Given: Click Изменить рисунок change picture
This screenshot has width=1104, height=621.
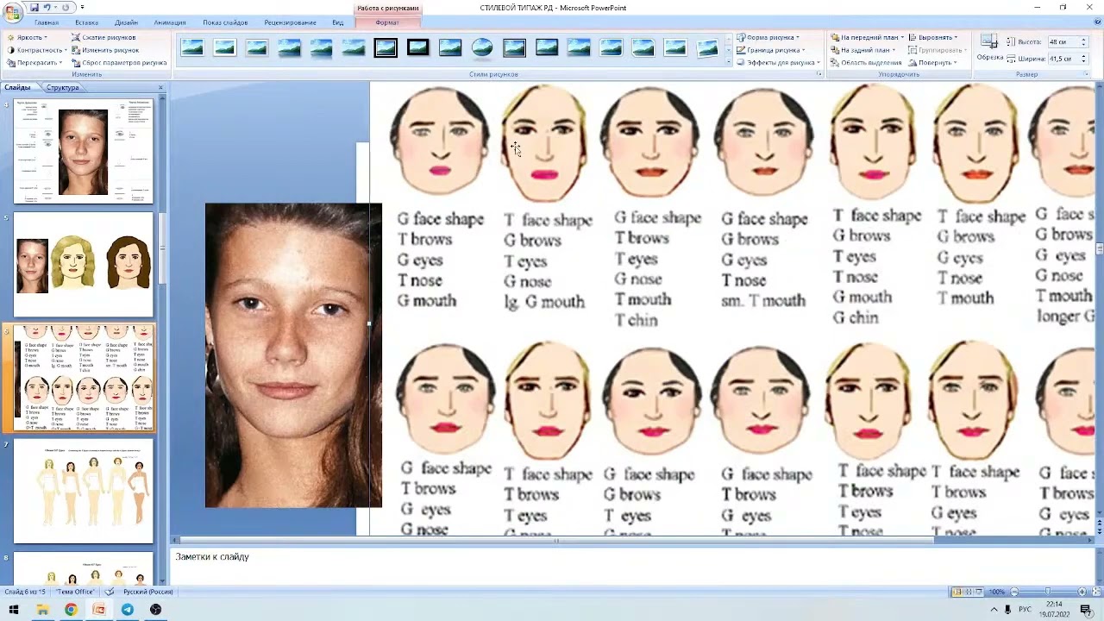Looking at the screenshot, I should click(x=104, y=50).
